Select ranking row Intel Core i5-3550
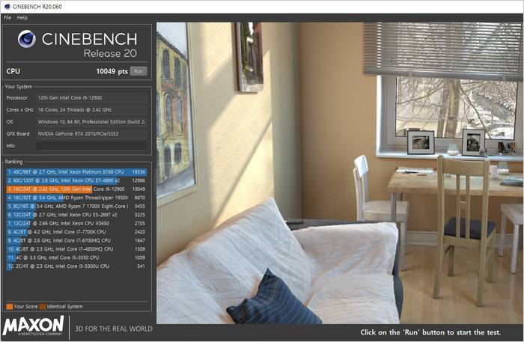 (76, 257)
